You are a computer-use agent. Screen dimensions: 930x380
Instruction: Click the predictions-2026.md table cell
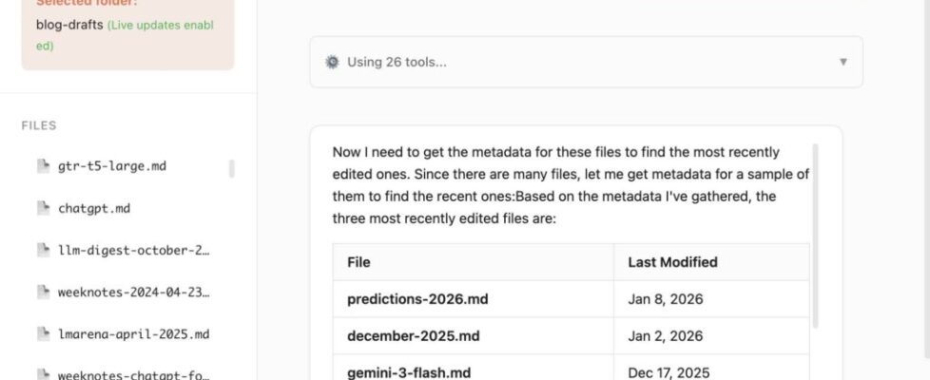(417, 298)
